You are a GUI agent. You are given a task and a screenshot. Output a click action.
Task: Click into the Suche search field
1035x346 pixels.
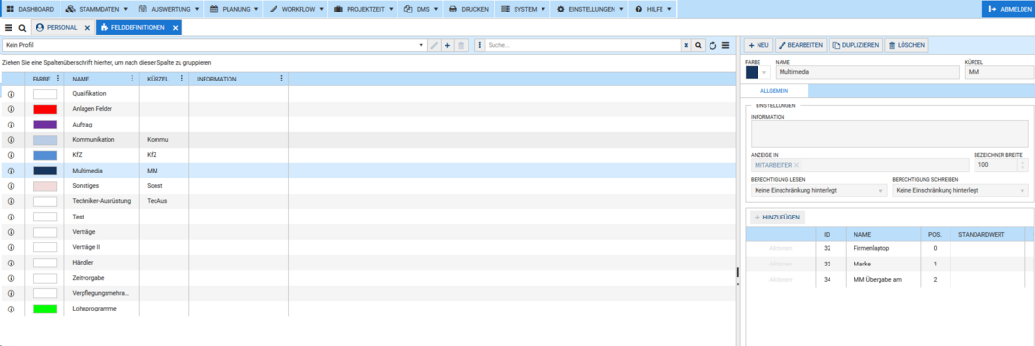pyautogui.click(x=583, y=45)
